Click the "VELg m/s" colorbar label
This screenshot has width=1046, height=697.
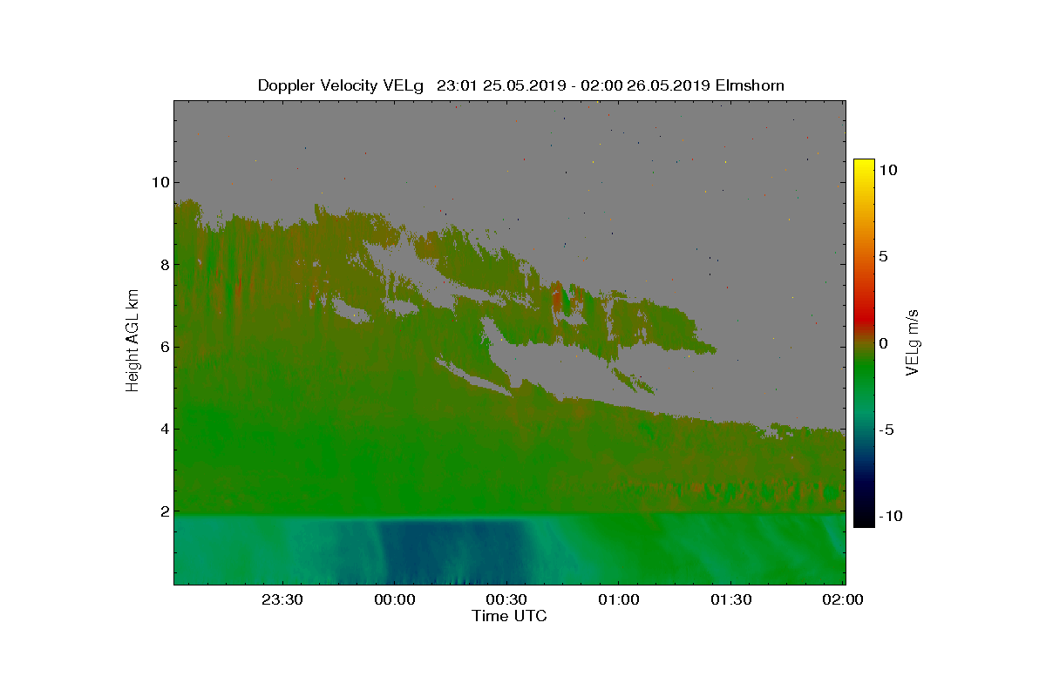[914, 342]
